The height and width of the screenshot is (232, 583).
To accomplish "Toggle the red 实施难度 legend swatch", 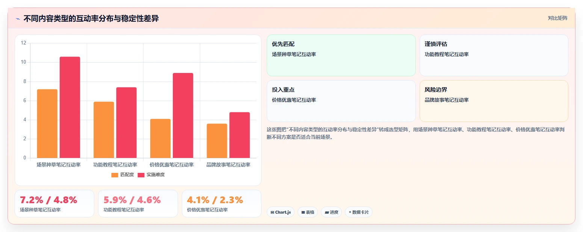I will [141, 175].
